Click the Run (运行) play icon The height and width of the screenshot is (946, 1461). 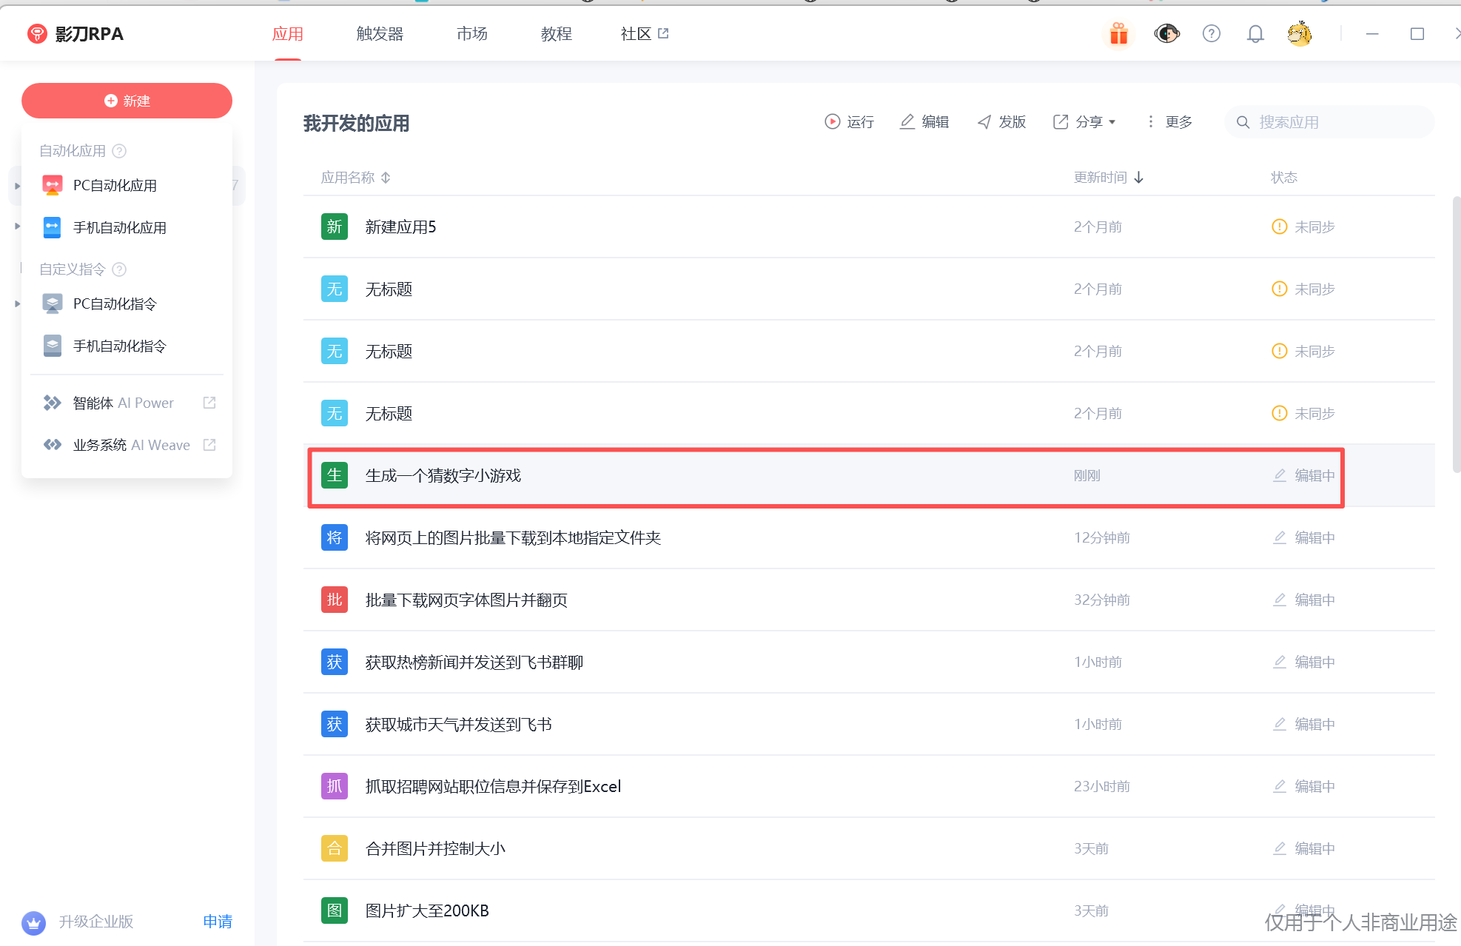(833, 122)
